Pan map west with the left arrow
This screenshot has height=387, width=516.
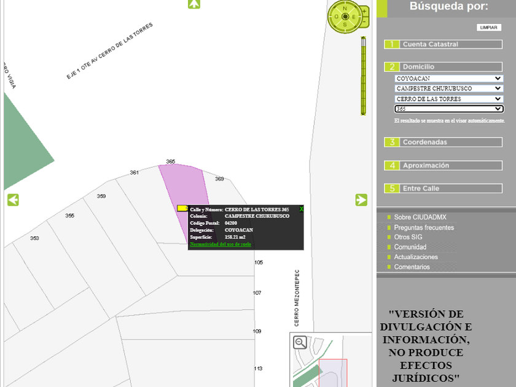(13, 200)
